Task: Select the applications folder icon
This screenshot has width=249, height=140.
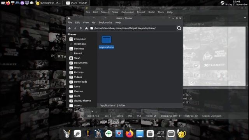Action: [x=106, y=40]
